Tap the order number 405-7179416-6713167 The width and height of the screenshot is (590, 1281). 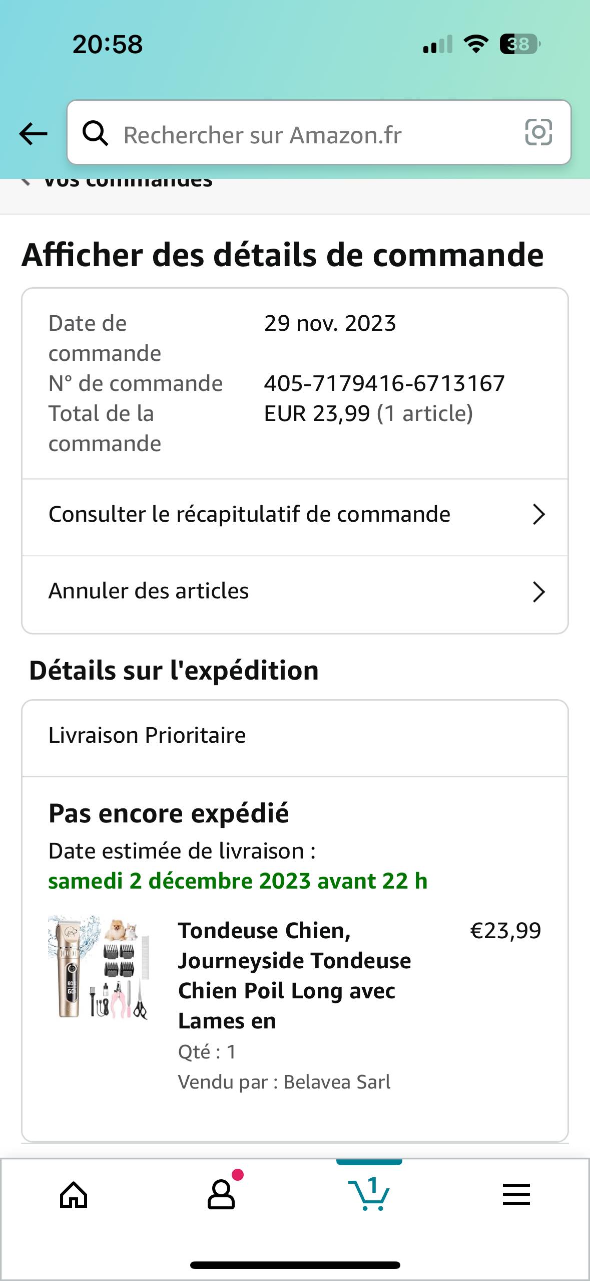coord(384,383)
